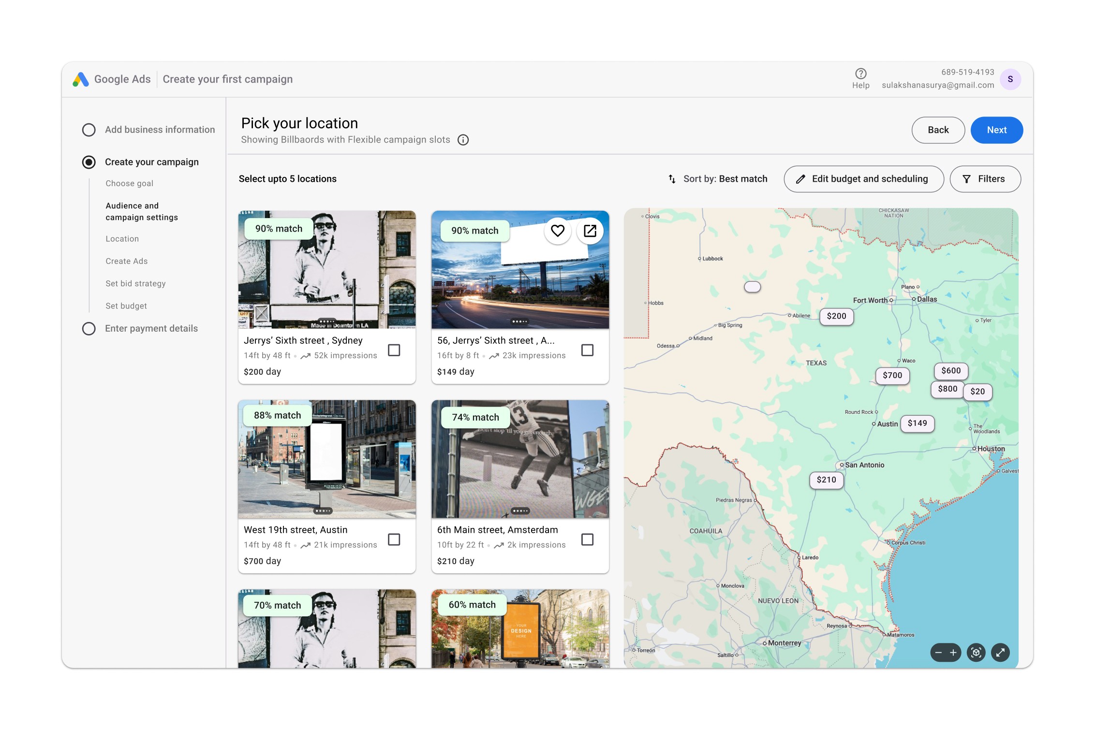Check Jerrys' Sixth street, Sydney checkbox
The height and width of the screenshot is (730, 1095).
point(394,350)
